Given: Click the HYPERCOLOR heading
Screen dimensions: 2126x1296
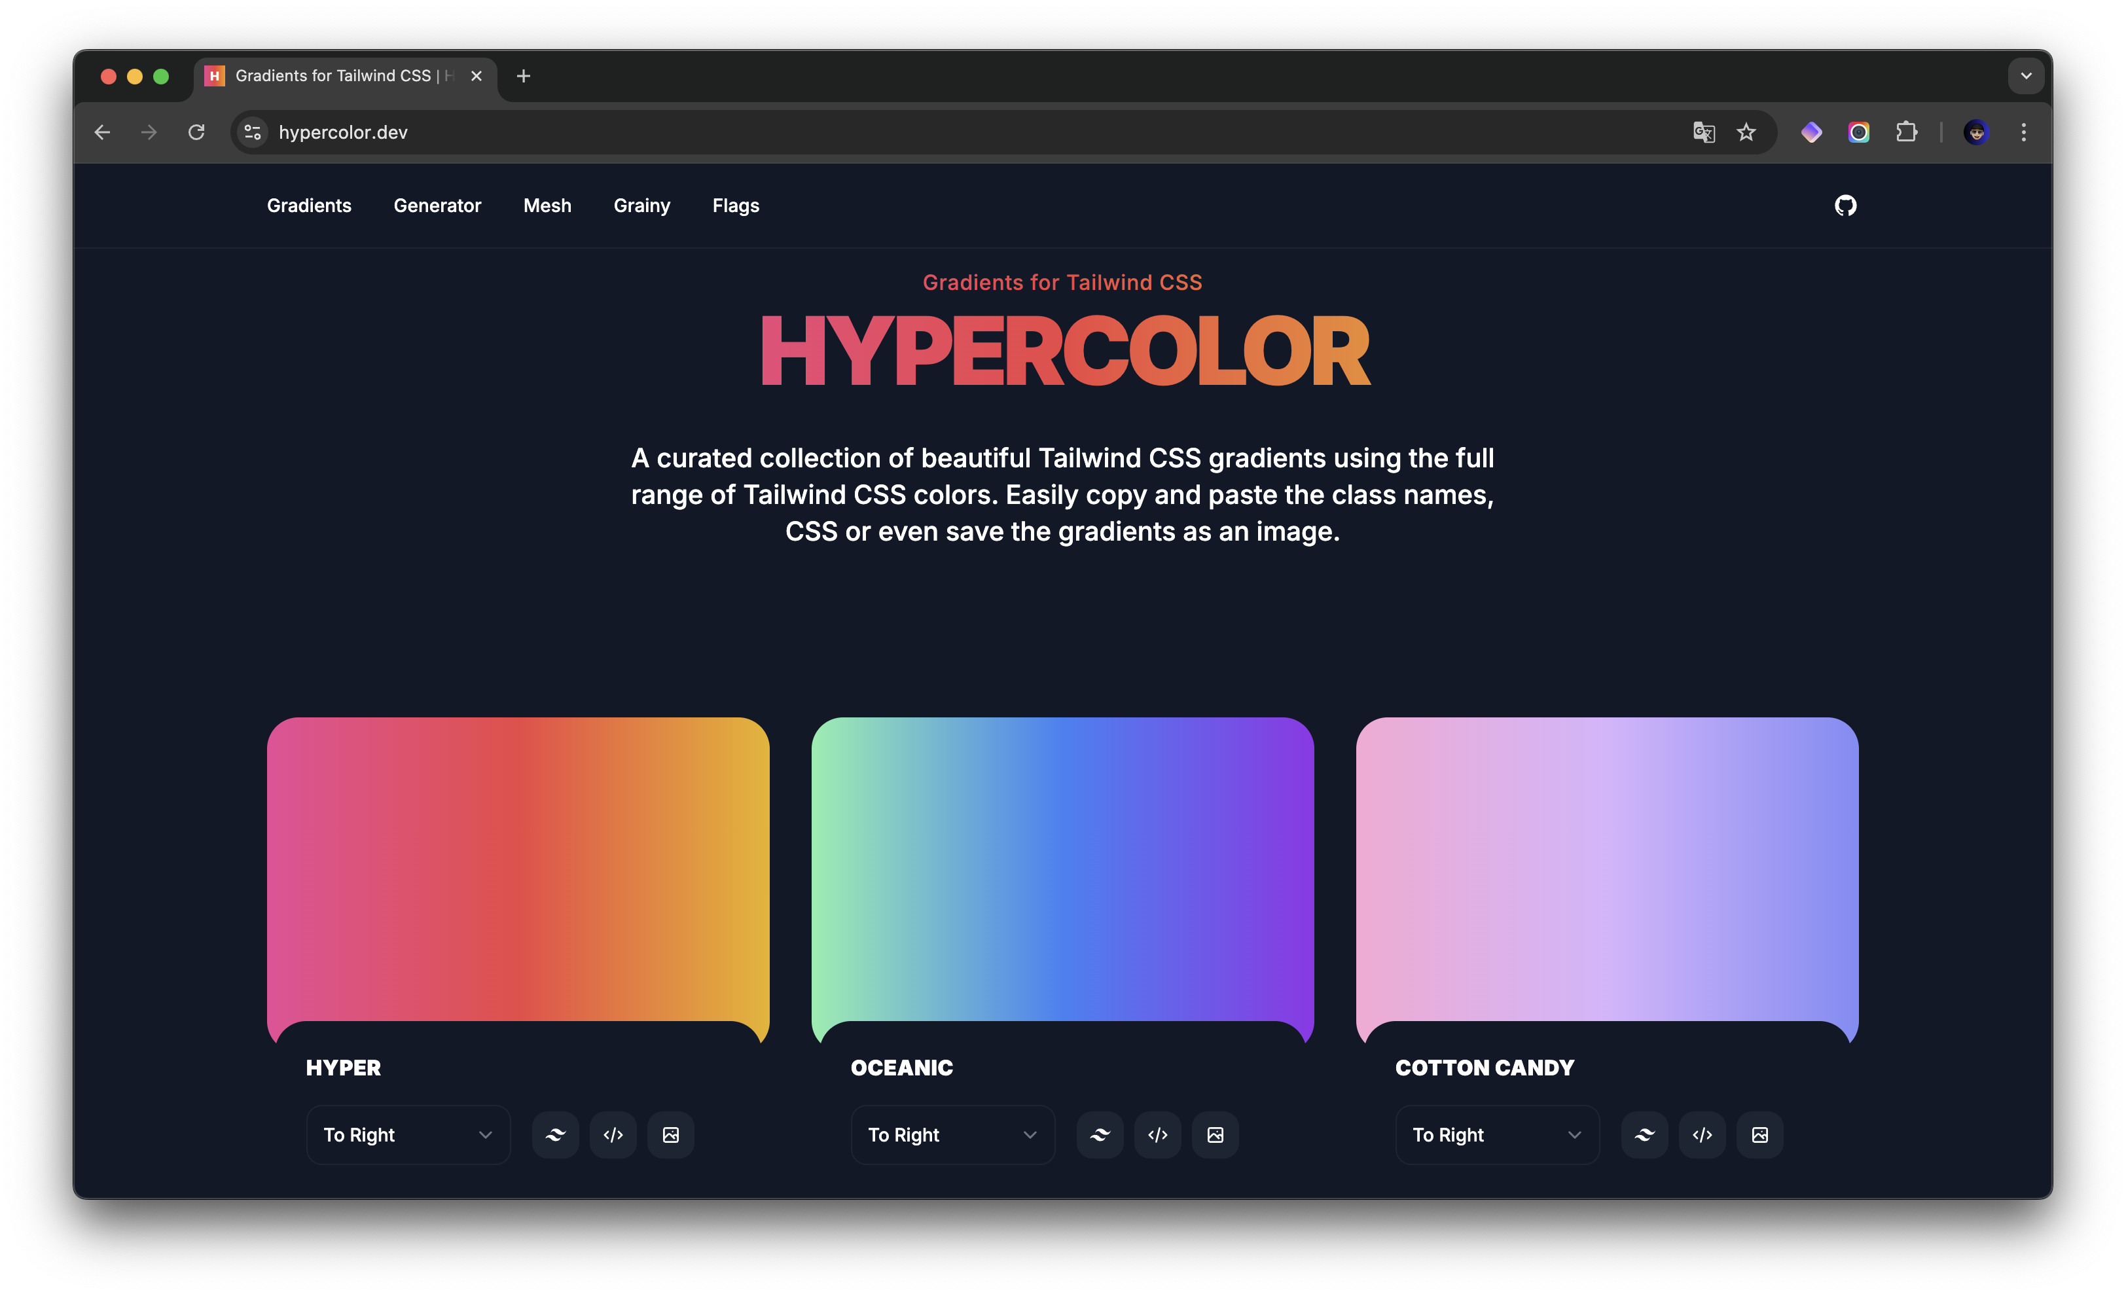Looking at the screenshot, I should 1065,351.
